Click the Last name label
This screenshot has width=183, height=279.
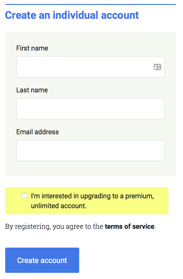(x=32, y=90)
